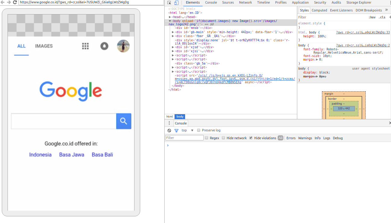
Task: Open the Google apps grid
Action: click(x=85, y=46)
